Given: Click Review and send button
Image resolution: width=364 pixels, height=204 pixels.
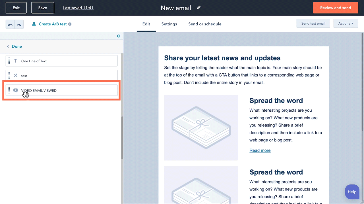Looking at the screenshot, I should [x=336, y=8].
